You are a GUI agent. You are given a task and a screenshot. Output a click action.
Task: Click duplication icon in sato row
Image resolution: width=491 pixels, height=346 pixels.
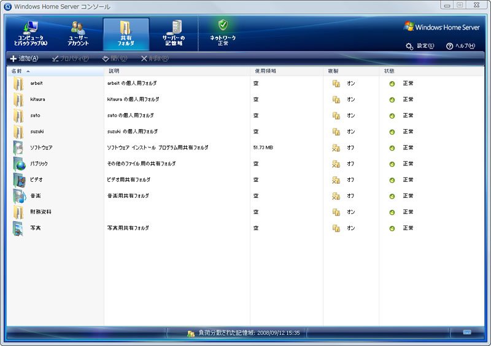pos(336,116)
